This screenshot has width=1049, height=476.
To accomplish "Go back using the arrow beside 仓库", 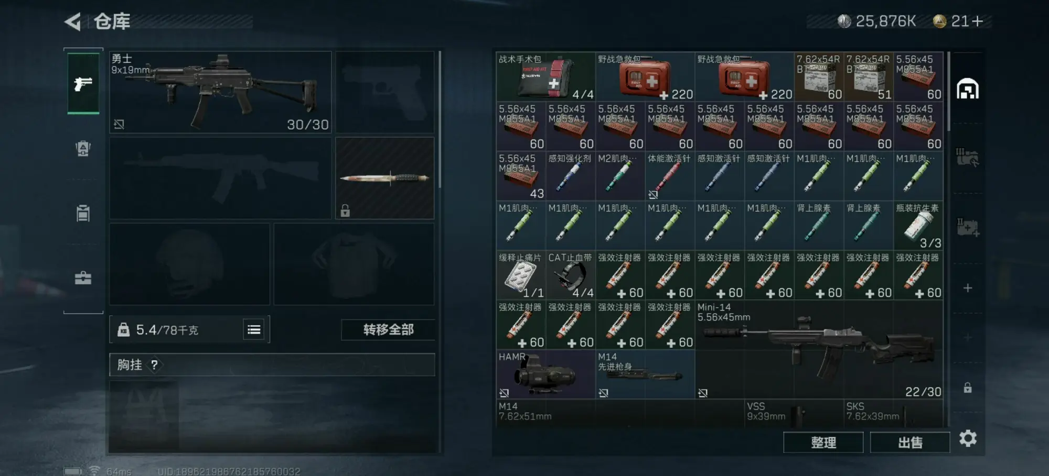I will [72, 21].
